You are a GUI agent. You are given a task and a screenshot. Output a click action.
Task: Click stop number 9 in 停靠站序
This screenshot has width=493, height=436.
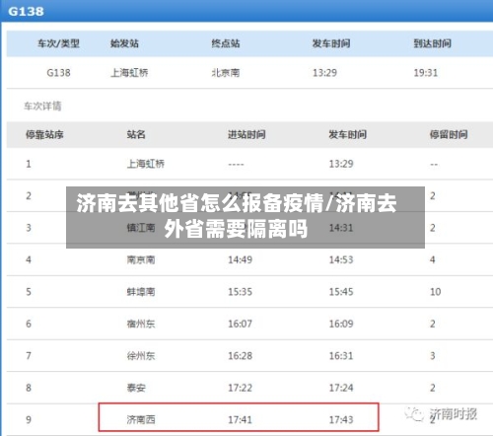click(29, 419)
